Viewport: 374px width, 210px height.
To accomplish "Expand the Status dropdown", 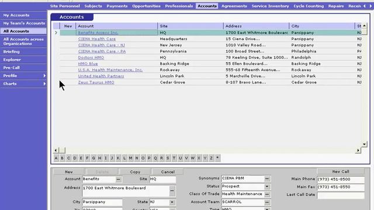I will (x=267, y=187).
